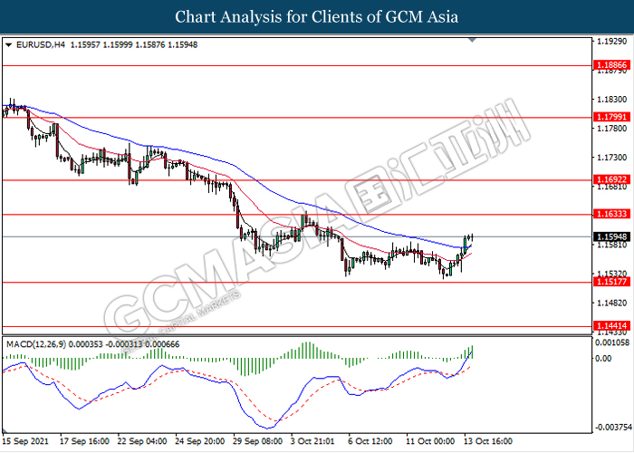Click the 22 Sep 04:00 time label

142,441
